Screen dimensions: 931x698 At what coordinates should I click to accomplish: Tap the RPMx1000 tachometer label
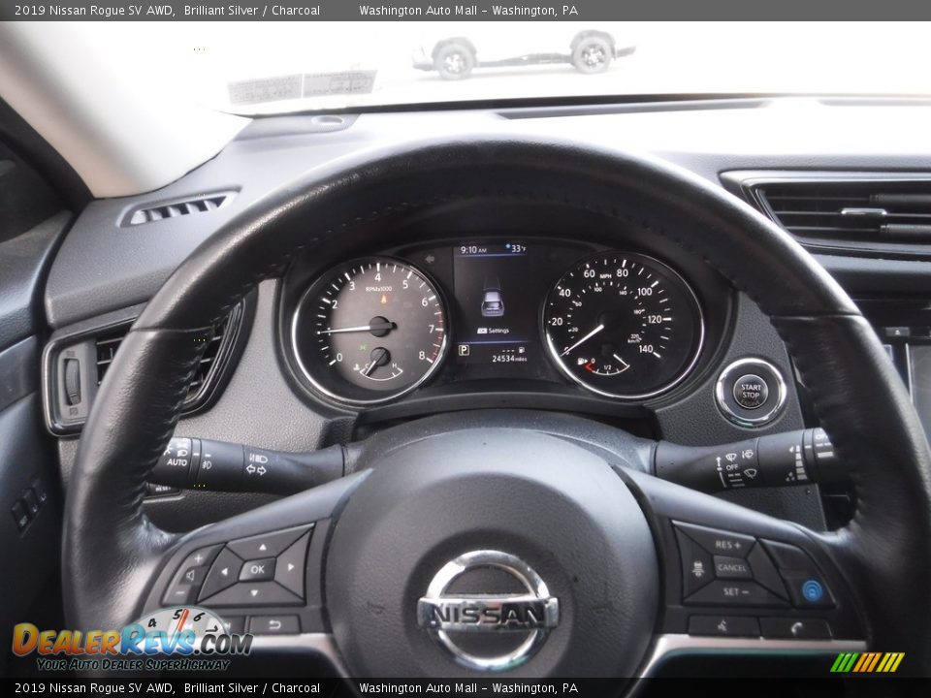(378, 289)
